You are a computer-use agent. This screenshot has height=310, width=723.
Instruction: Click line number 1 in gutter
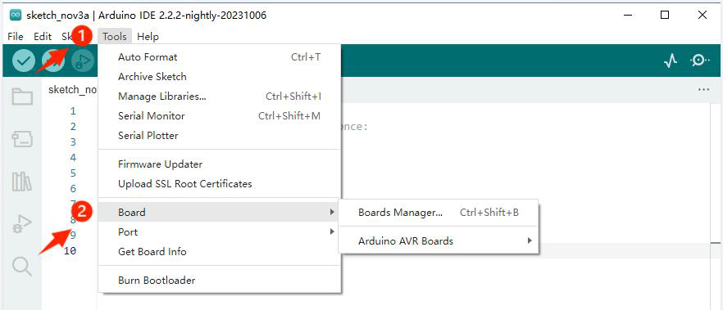73,111
